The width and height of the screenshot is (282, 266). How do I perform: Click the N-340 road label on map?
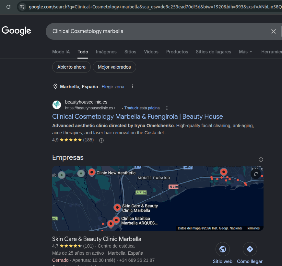pyautogui.click(x=174, y=187)
